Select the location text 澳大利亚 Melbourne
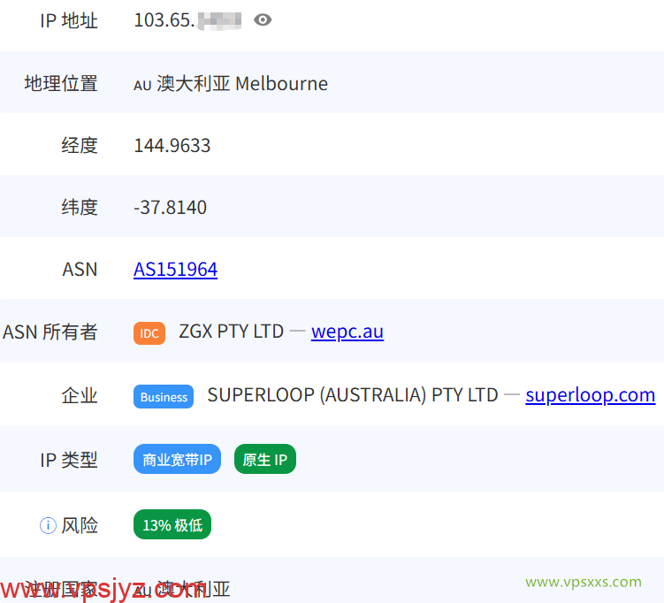 (242, 83)
